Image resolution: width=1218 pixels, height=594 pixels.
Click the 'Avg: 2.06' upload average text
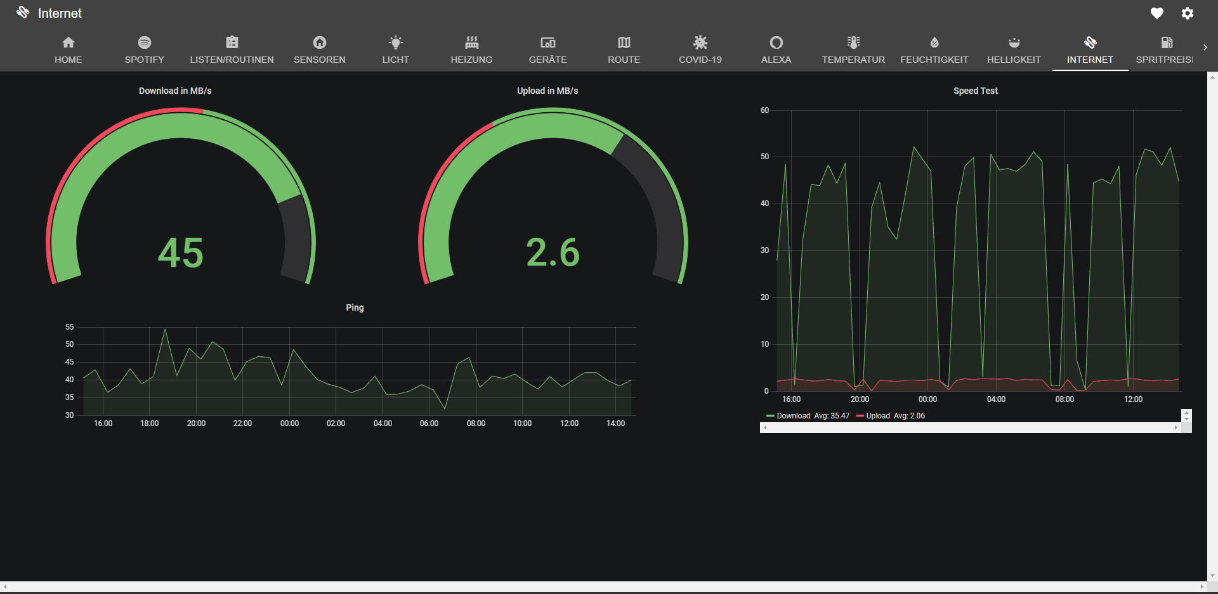910,416
